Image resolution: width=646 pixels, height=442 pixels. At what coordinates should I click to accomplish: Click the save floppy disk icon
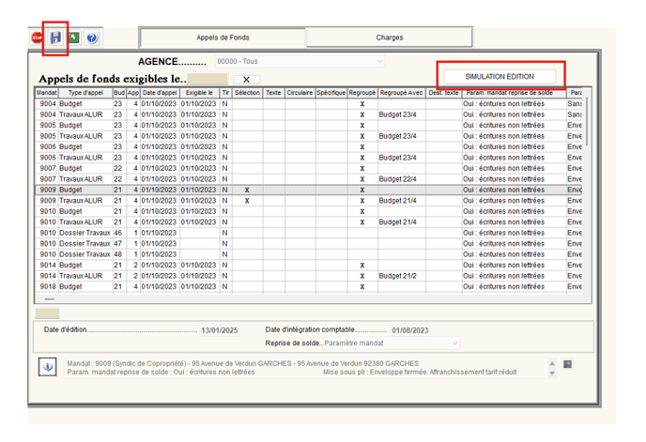(x=55, y=38)
